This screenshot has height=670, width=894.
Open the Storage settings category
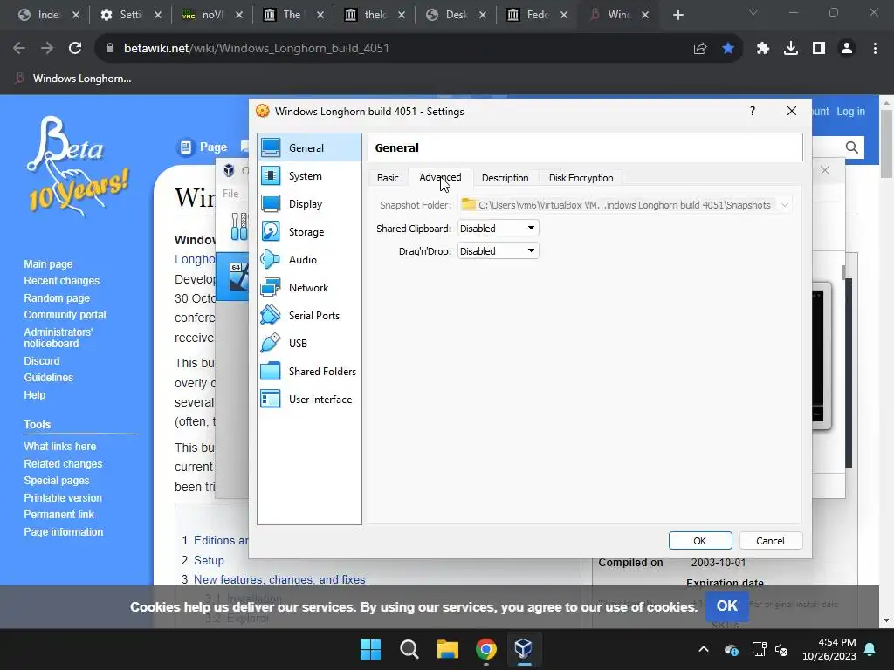[x=309, y=232]
